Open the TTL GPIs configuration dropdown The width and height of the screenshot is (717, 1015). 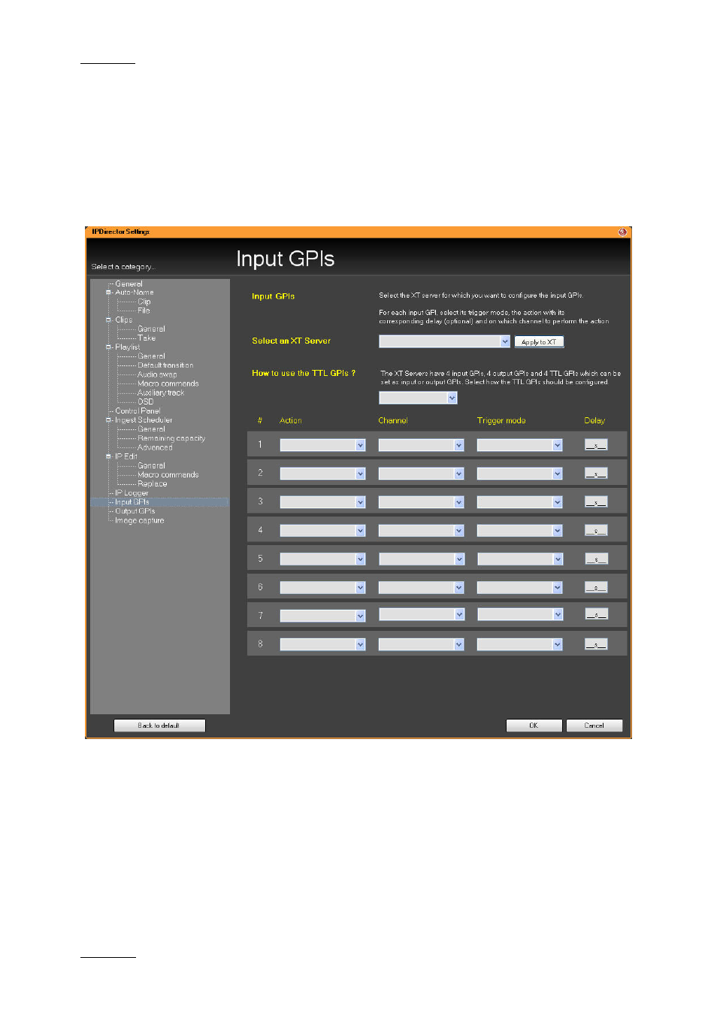418,398
